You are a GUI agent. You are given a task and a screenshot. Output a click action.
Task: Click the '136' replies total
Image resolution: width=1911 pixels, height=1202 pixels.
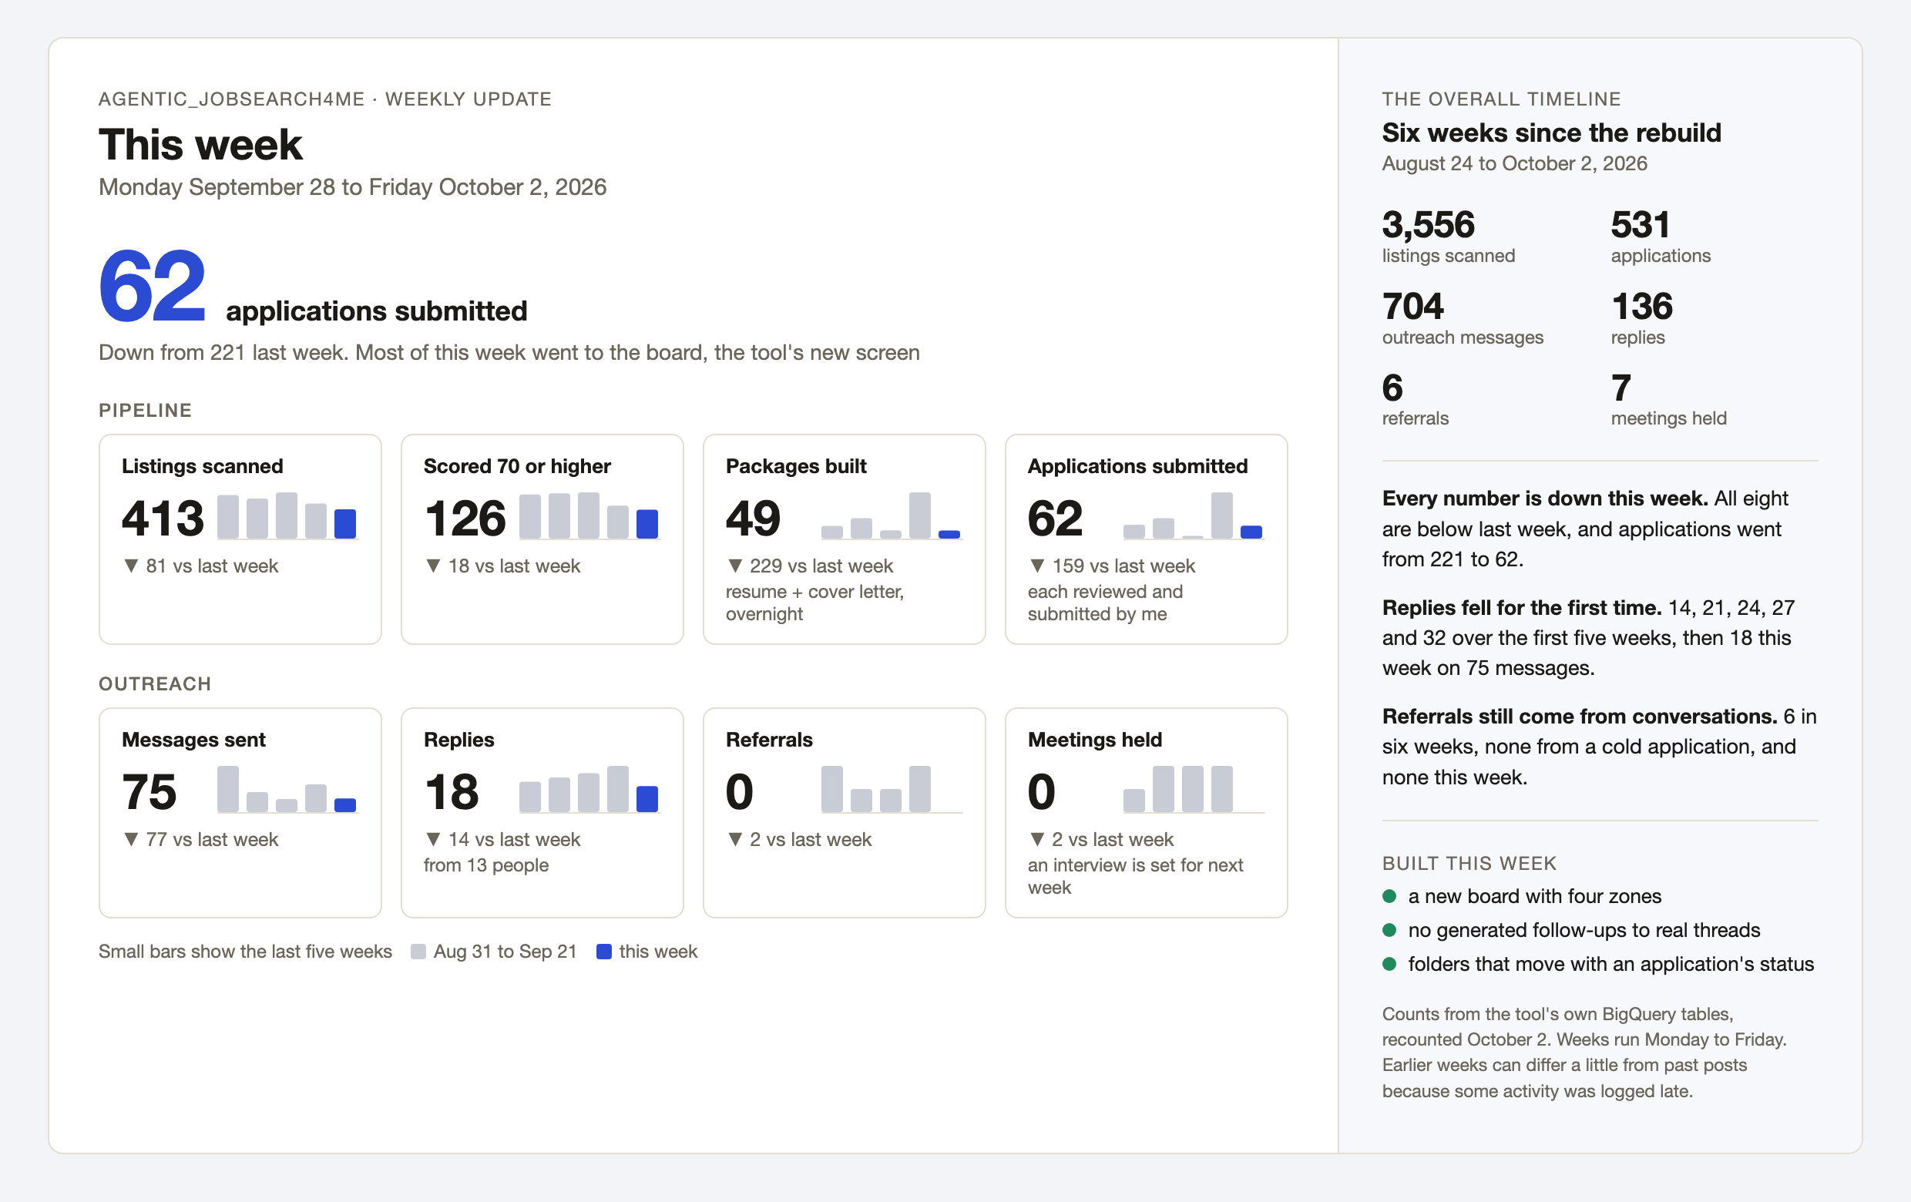tap(1642, 306)
